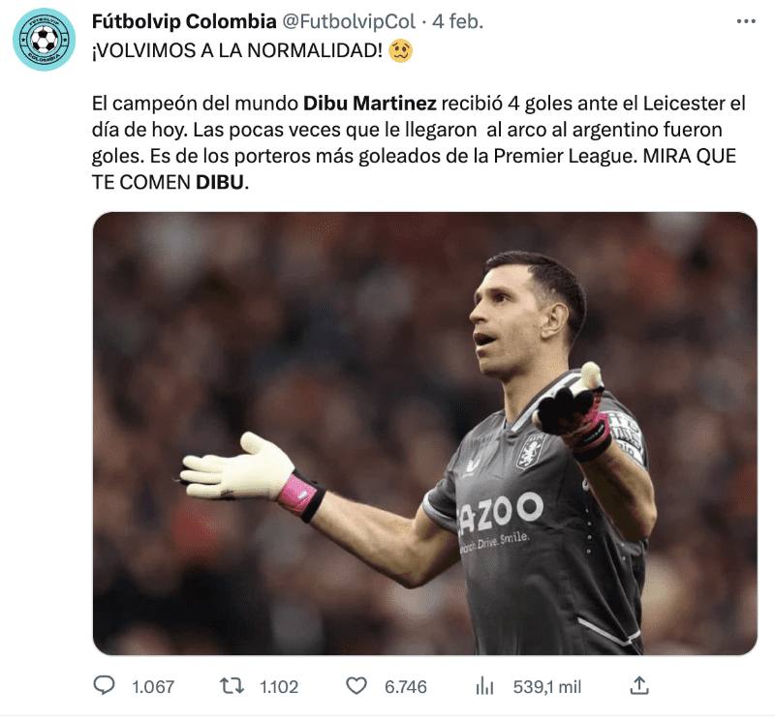Click the woozy face emoji
The height and width of the screenshot is (722, 775).
[x=400, y=50]
